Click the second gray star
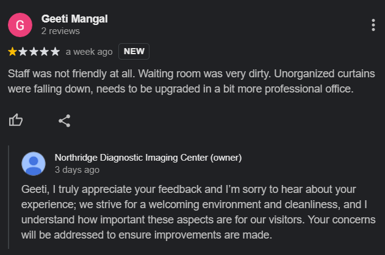The height and width of the screenshot is (255, 385). point(23,52)
